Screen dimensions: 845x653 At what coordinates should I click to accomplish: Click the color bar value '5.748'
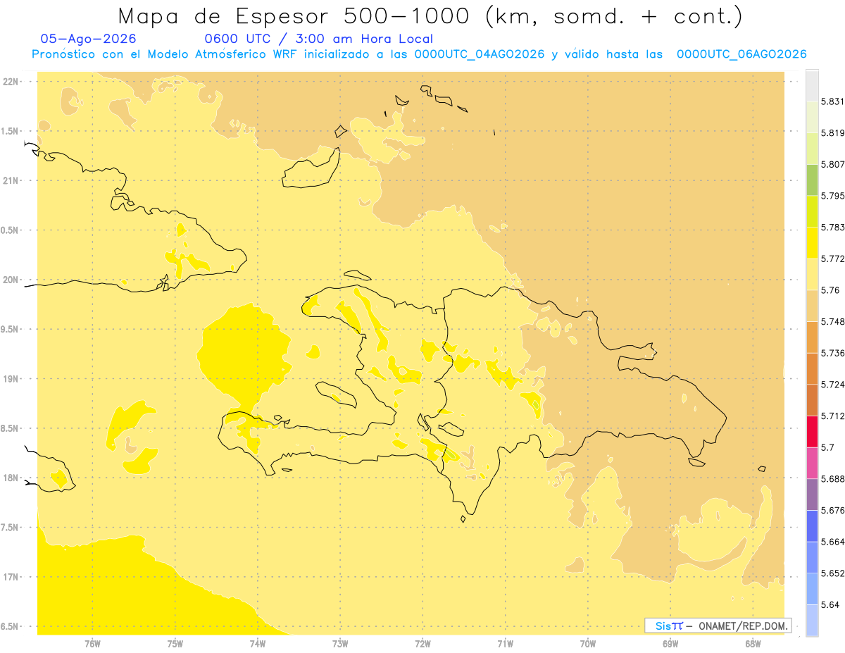(x=832, y=321)
